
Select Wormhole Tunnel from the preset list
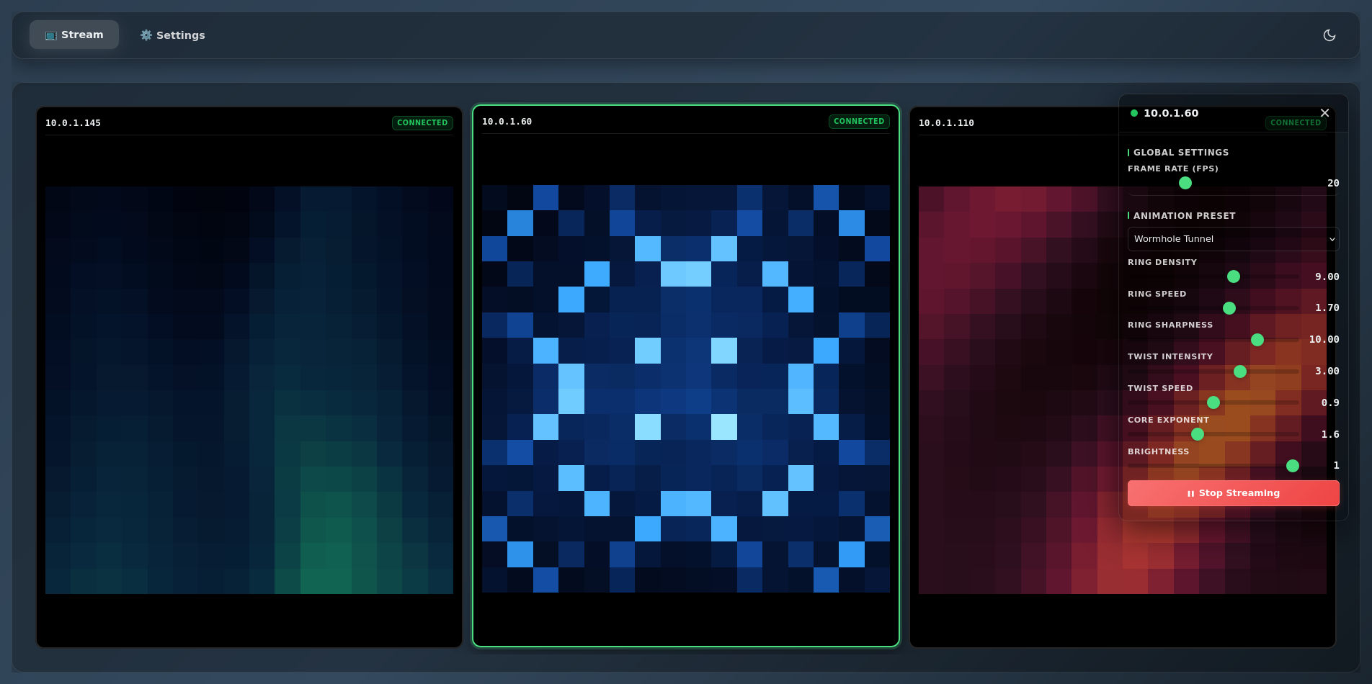1233,238
